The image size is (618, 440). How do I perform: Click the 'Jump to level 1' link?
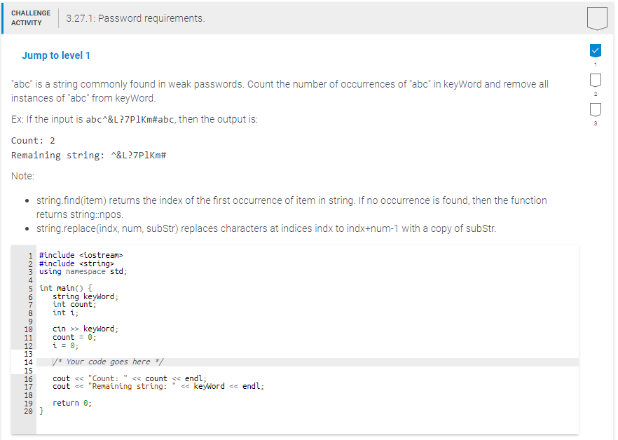click(56, 55)
